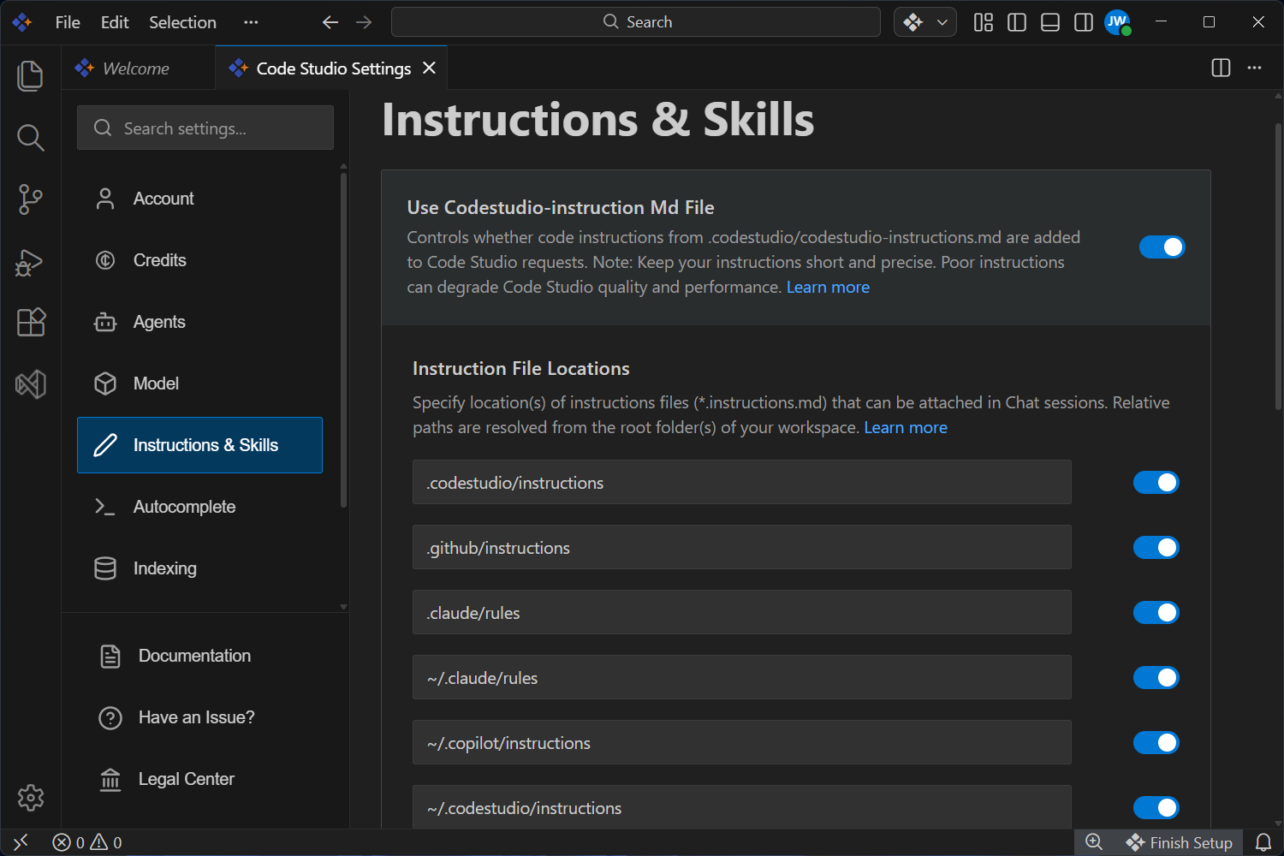Toggle bottom panel visibility

pyautogui.click(x=1050, y=22)
